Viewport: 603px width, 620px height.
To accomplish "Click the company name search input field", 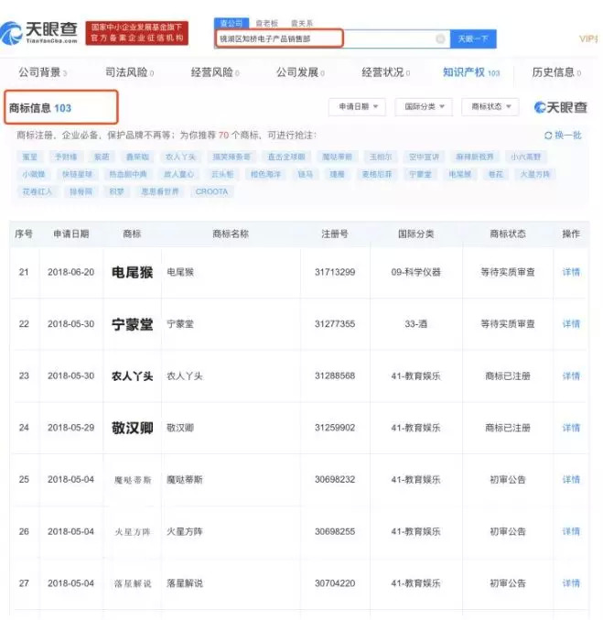I will click(x=325, y=38).
